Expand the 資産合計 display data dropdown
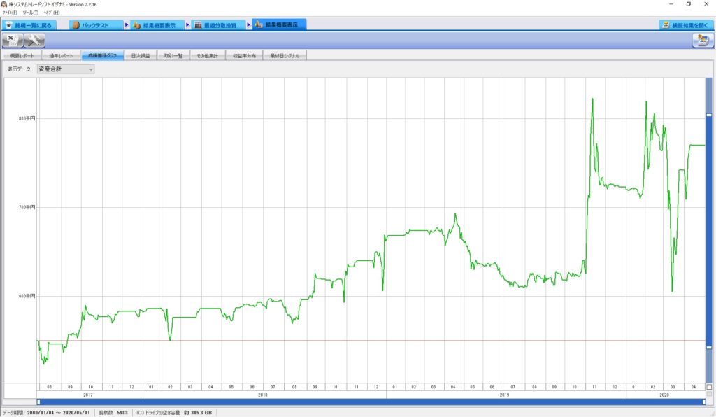Image resolution: width=716 pixels, height=417 pixels. [66, 69]
